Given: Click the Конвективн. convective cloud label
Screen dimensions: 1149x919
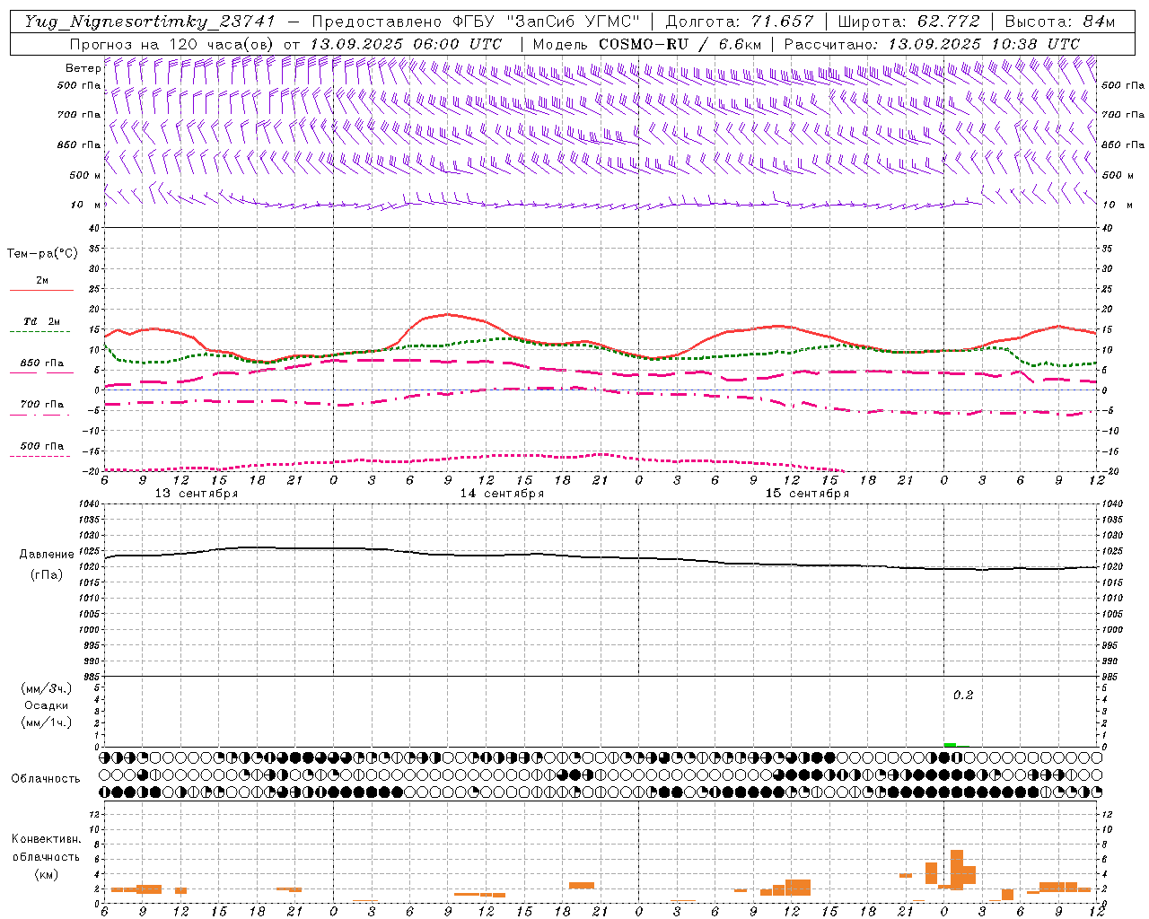Looking at the screenshot, I should [x=46, y=839].
